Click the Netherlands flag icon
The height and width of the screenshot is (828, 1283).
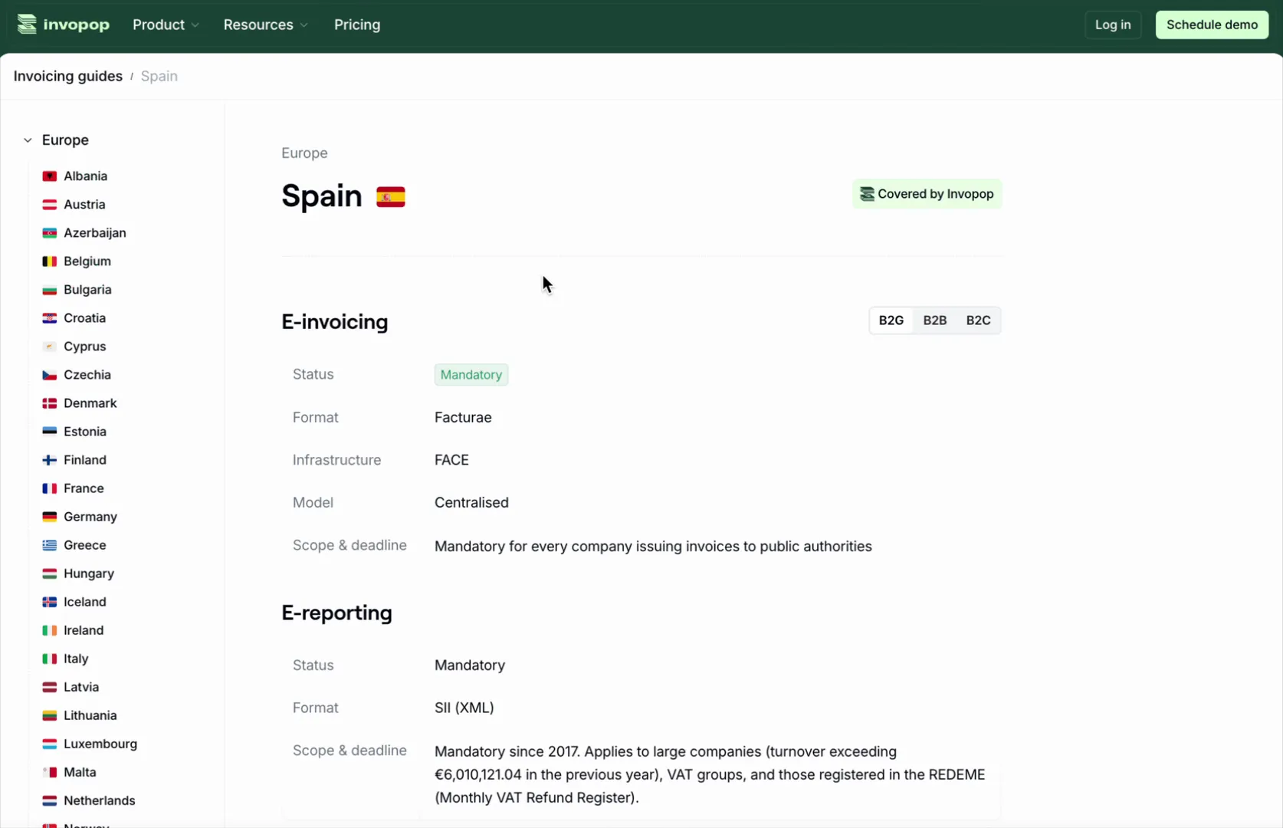coord(50,800)
